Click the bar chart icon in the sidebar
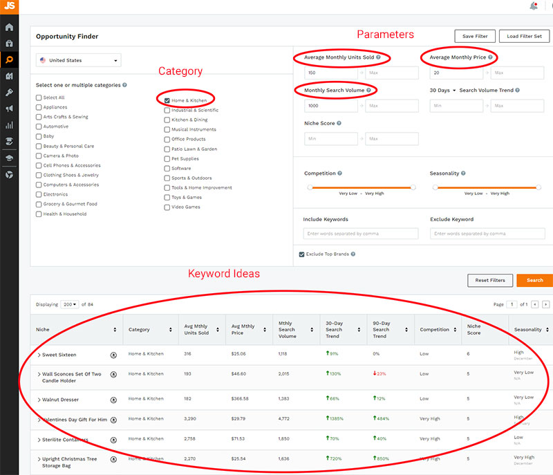Screen dimensions: 553x475 point(9,125)
